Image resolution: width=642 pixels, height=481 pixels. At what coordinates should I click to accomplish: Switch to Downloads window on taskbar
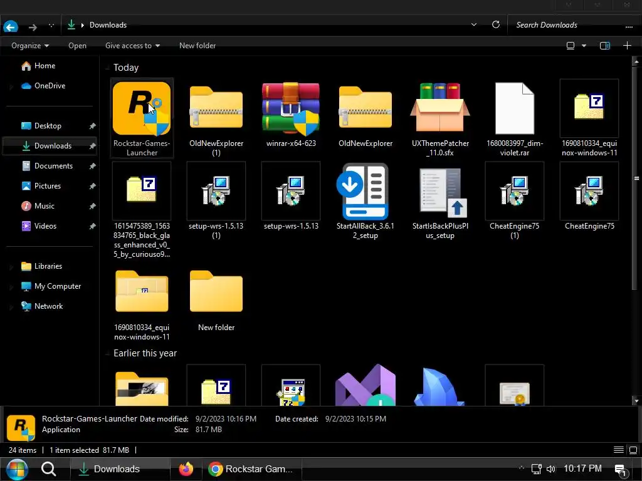pyautogui.click(x=120, y=468)
